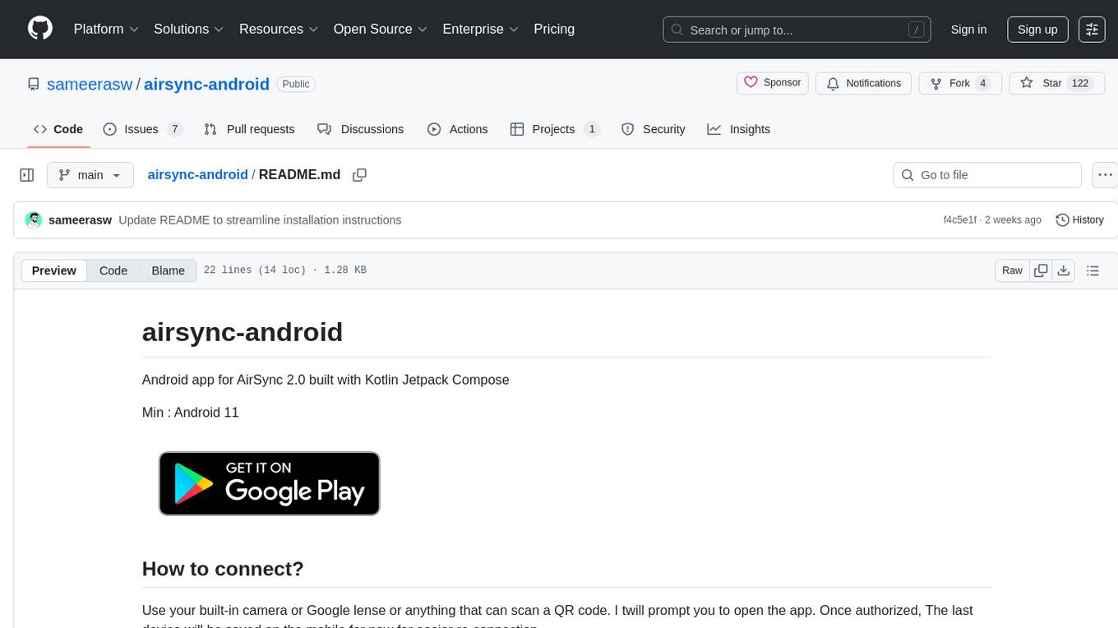Click airsync-android breadcrumb link
This screenshot has height=628, width=1118.
197,174
